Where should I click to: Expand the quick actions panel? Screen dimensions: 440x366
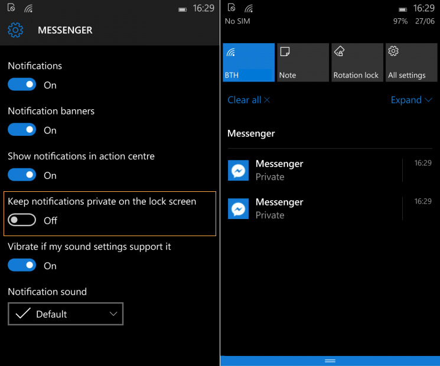(412, 100)
